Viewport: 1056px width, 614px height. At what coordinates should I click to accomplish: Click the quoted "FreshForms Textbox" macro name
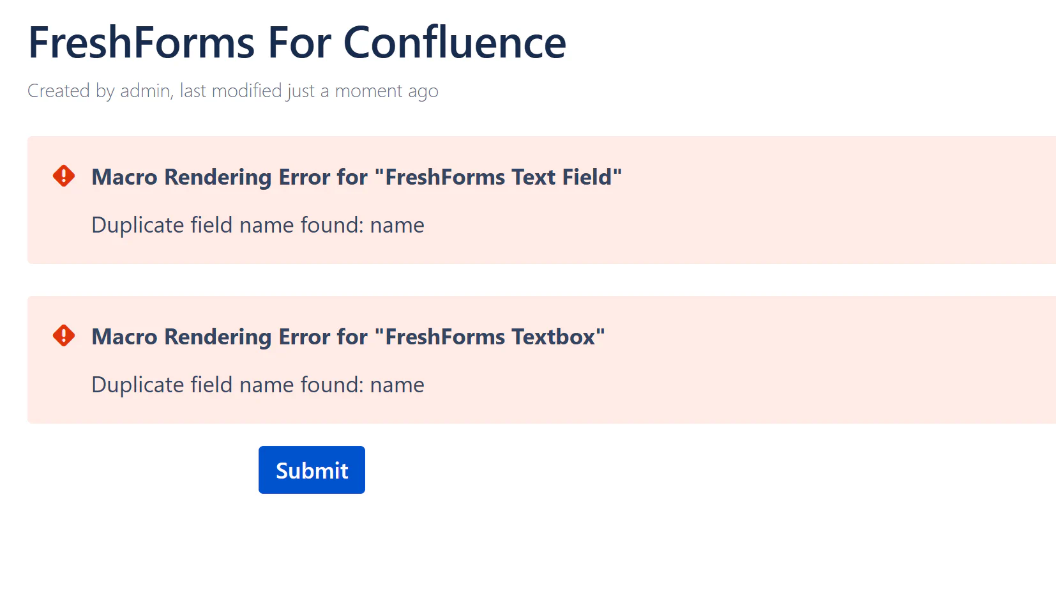490,337
